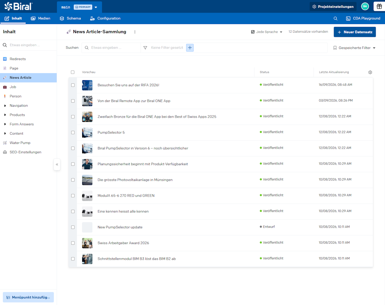Click the 'Keine Filter gesetzt' filter field

point(167,48)
